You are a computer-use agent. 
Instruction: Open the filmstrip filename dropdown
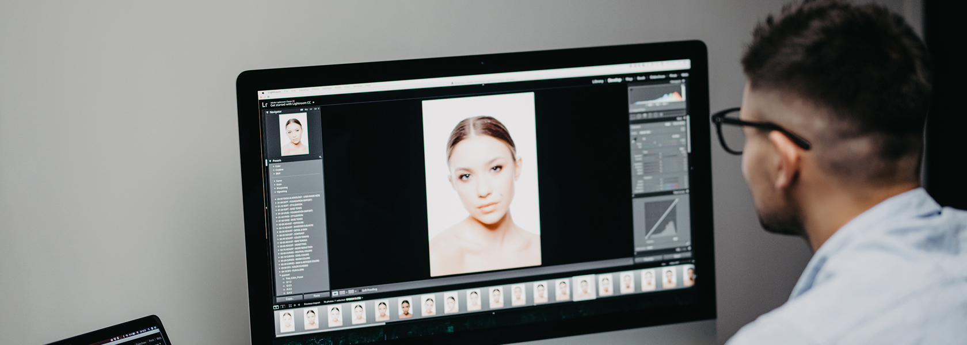(x=363, y=298)
